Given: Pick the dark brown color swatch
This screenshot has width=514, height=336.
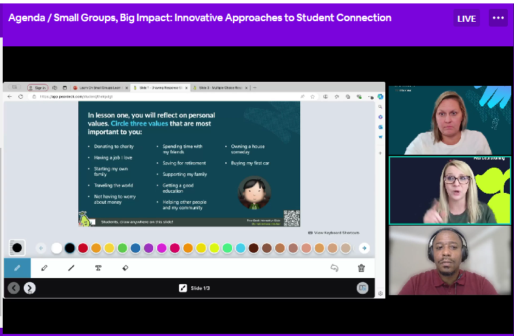Looking at the screenshot, I should (253, 248).
